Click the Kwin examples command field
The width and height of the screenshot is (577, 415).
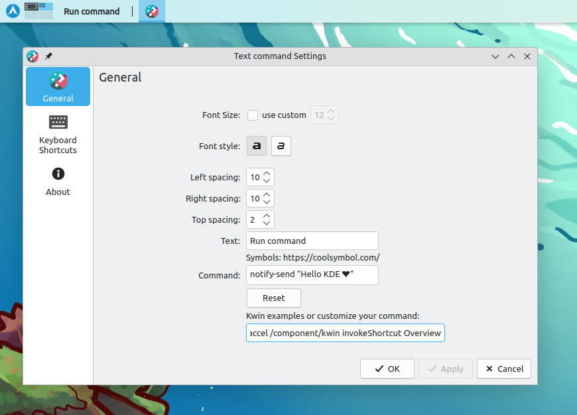[x=345, y=333]
